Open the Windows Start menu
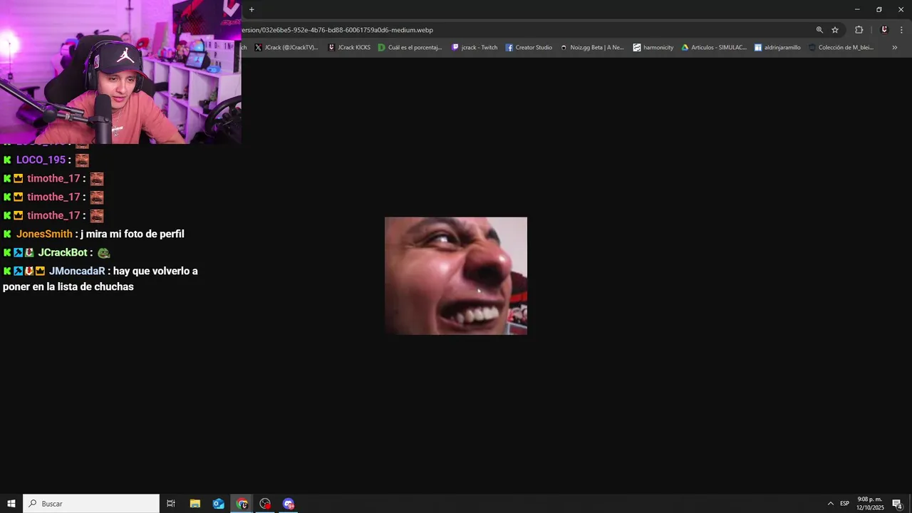This screenshot has height=513, width=912. pos(11,504)
